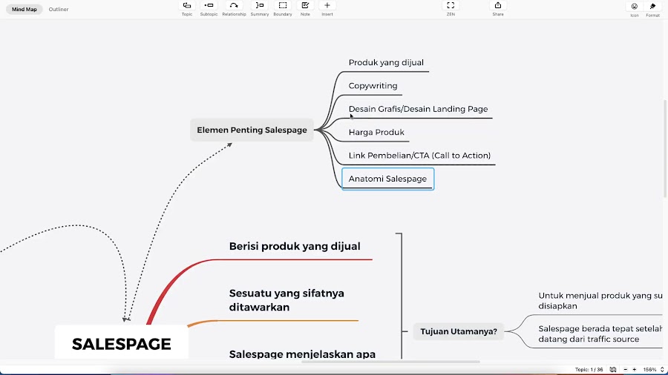Add a Summary bracket
The image size is (668, 375).
[x=260, y=8]
